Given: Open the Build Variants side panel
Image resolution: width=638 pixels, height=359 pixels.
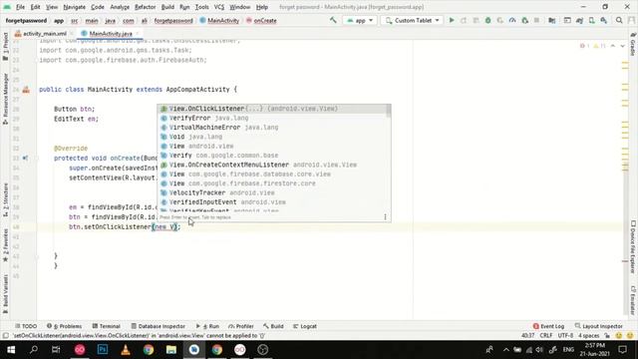Looking at the screenshot, I should pyautogui.click(x=5, y=294).
